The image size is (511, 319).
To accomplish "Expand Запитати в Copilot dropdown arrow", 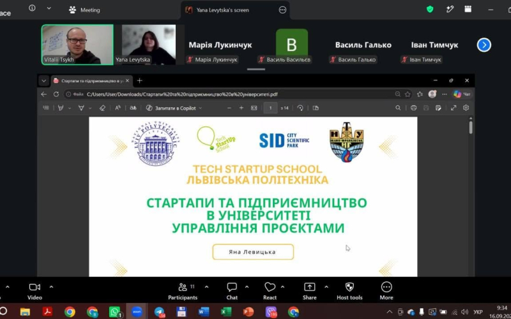I will click(200, 108).
